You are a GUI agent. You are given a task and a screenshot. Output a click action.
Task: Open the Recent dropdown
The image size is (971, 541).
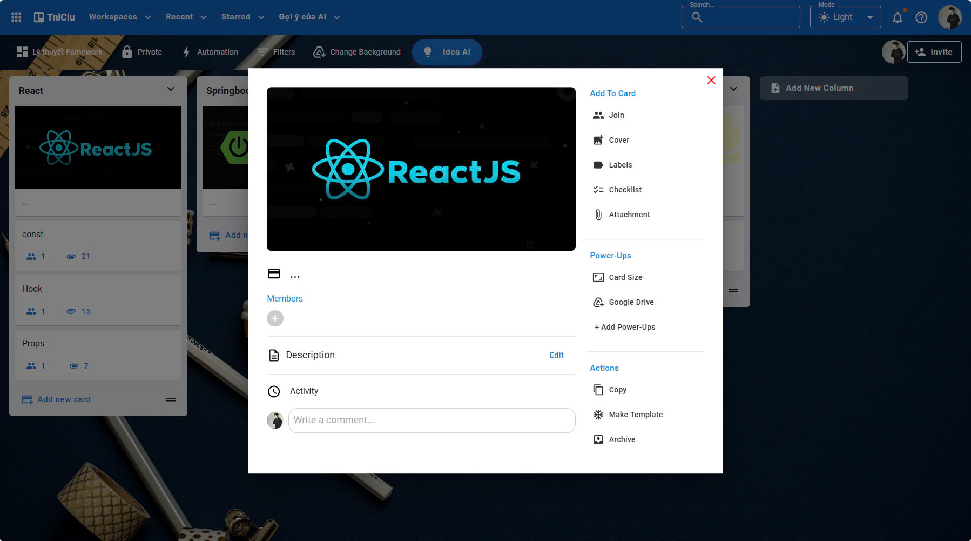pos(186,17)
